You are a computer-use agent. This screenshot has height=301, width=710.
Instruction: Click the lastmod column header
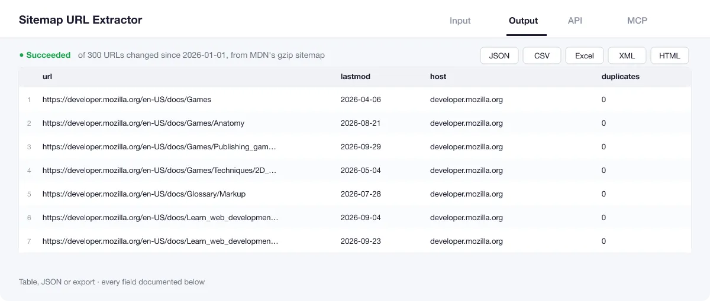pyautogui.click(x=356, y=77)
